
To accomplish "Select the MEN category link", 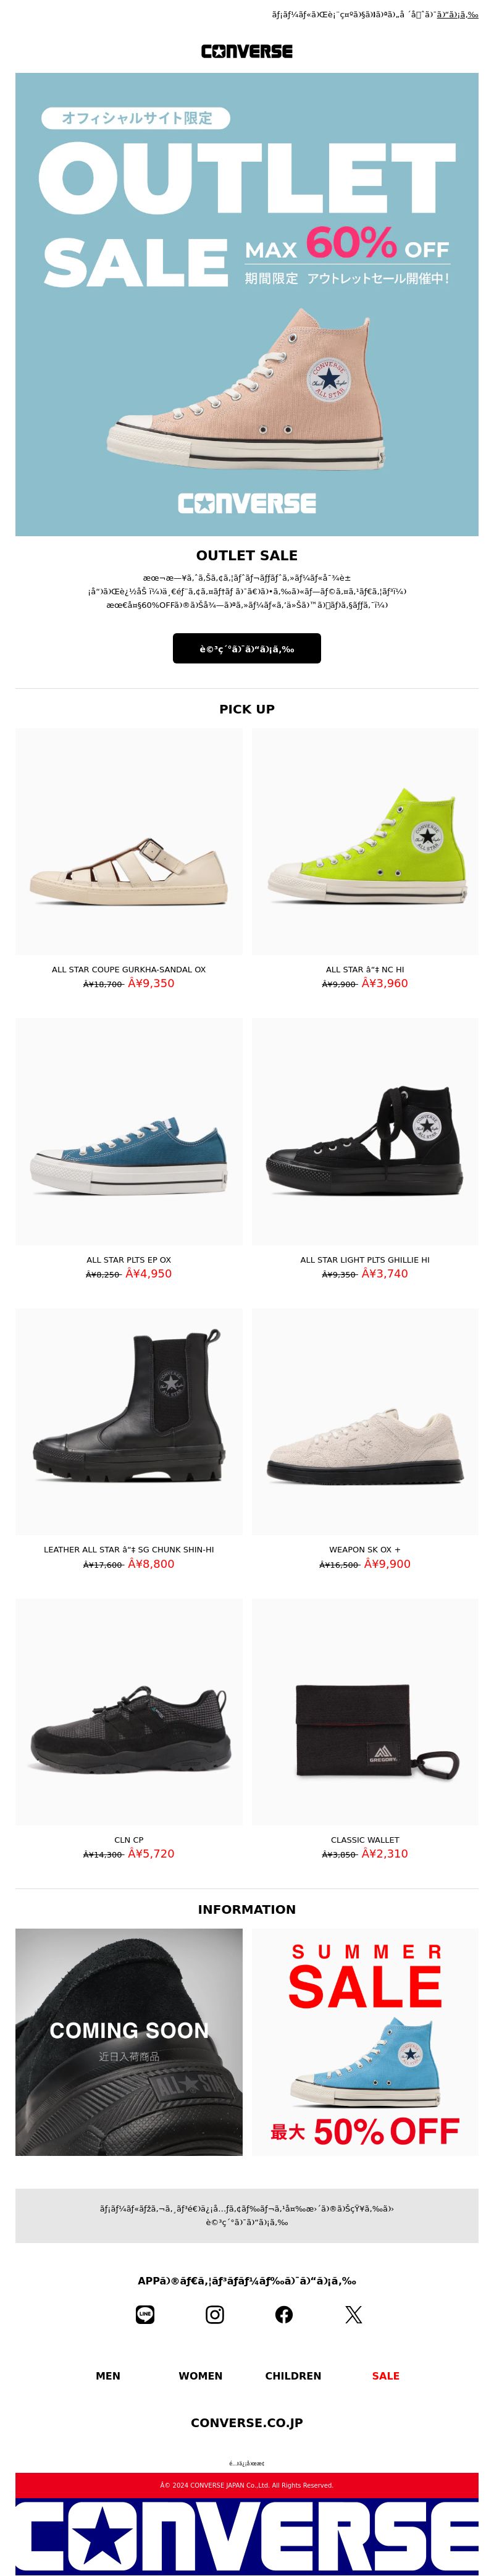I will click(108, 2375).
